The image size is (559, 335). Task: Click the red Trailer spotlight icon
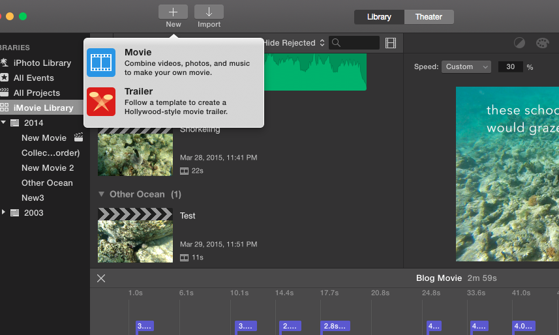click(x=101, y=102)
